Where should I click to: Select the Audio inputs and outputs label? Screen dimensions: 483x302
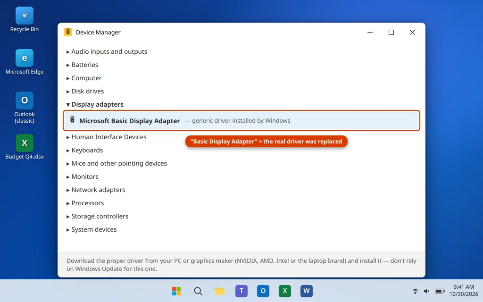[109, 51]
